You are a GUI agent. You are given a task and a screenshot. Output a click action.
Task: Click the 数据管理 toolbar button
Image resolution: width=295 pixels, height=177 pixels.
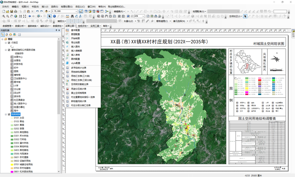tap(8, 26)
